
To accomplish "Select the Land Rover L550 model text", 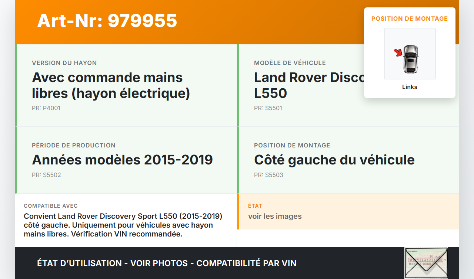I will tap(307, 85).
